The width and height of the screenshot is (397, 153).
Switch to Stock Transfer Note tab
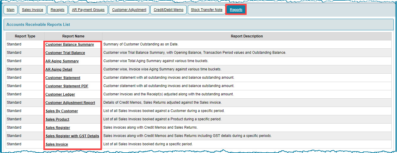pos(207,10)
